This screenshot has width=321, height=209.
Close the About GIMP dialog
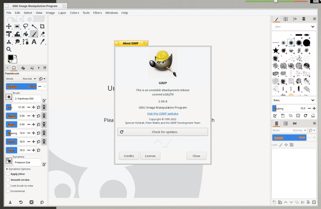196,156
